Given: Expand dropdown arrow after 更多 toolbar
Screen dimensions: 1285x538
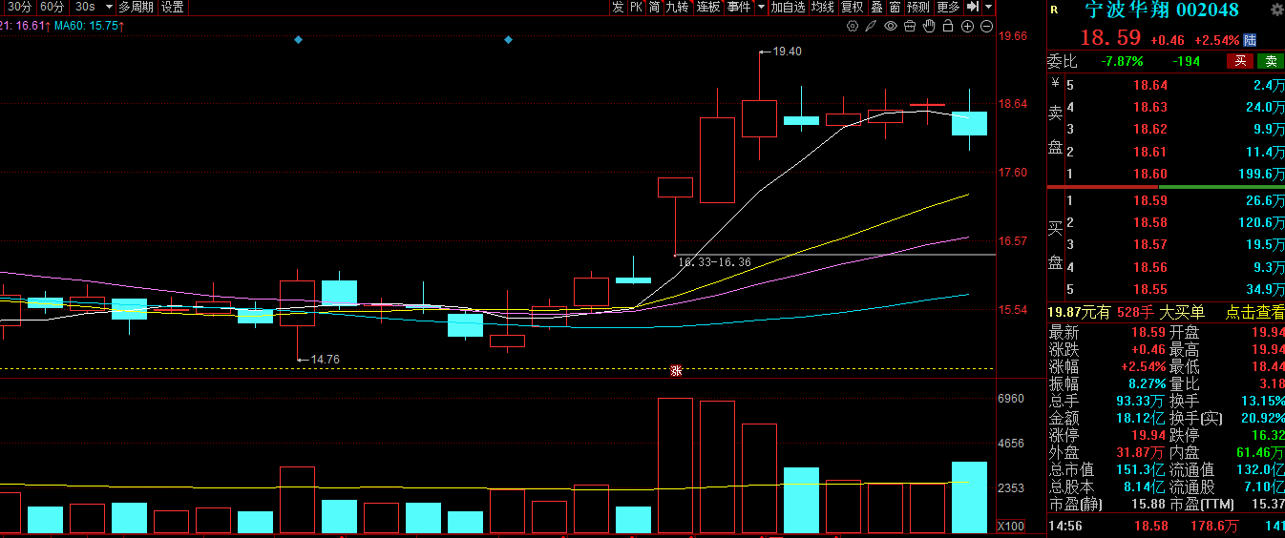Looking at the screenshot, I should [988, 7].
